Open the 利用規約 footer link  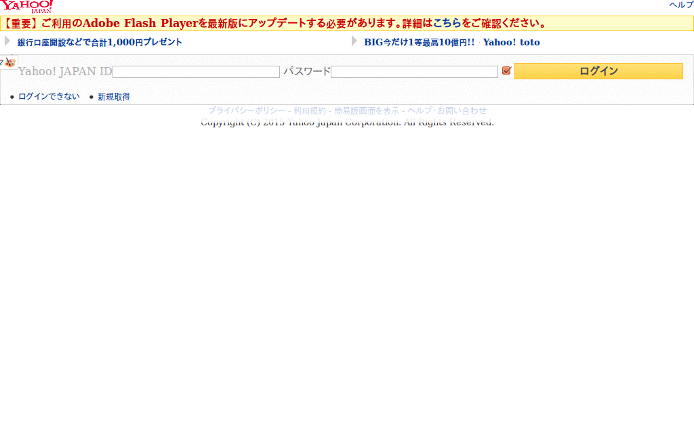[x=310, y=110]
